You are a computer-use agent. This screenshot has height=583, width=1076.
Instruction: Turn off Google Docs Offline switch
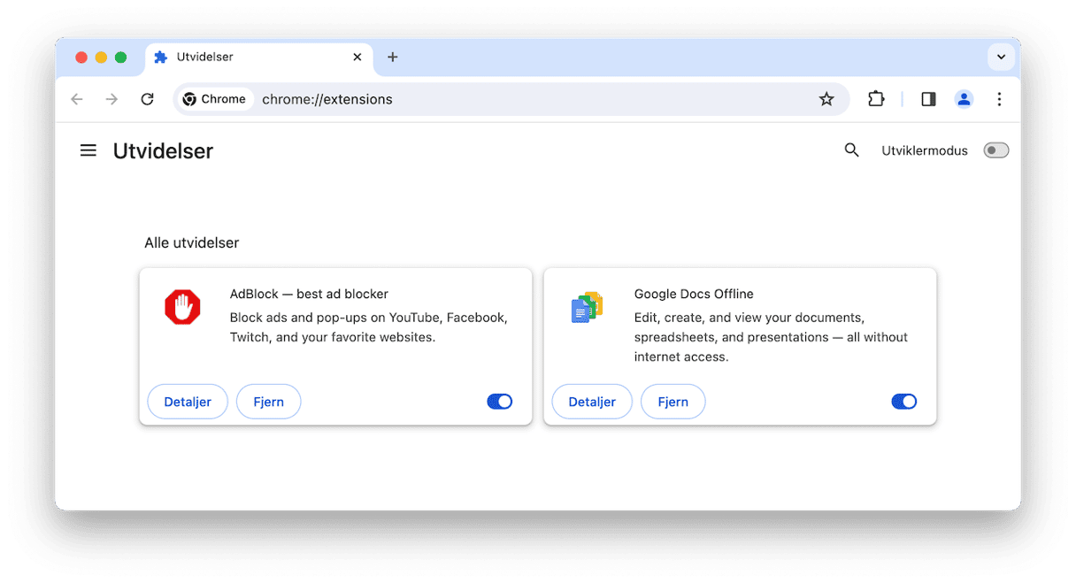(x=904, y=402)
